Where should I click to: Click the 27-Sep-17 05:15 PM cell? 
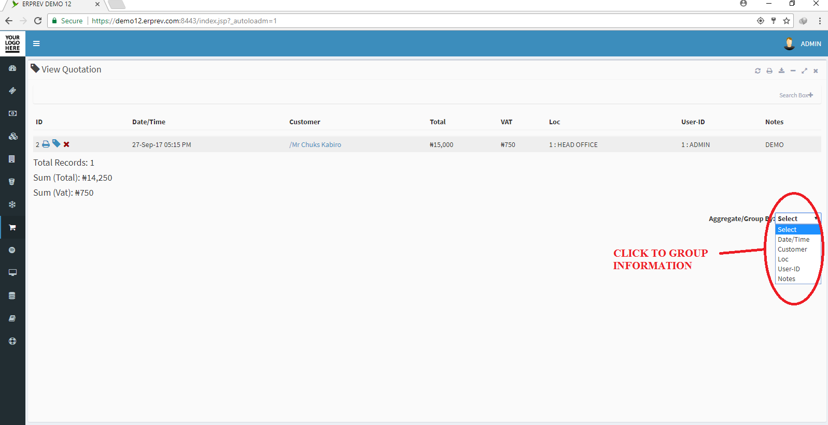click(x=162, y=145)
